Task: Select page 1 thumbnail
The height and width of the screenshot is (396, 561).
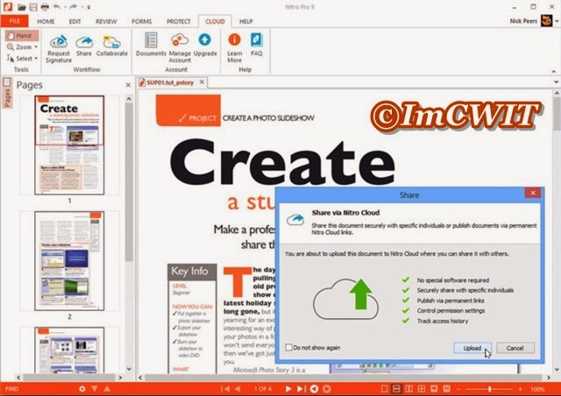Action: (69, 145)
